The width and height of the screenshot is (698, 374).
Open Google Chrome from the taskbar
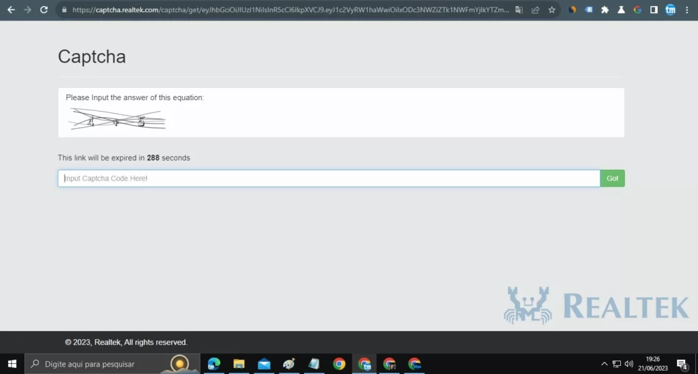(339, 364)
